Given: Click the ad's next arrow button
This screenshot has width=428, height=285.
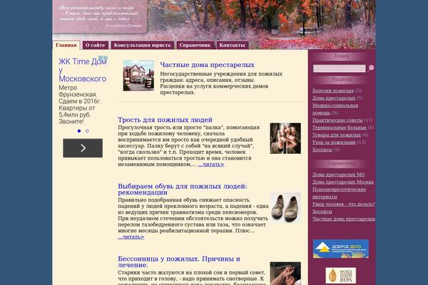Looking at the screenshot, I should coord(83,148).
